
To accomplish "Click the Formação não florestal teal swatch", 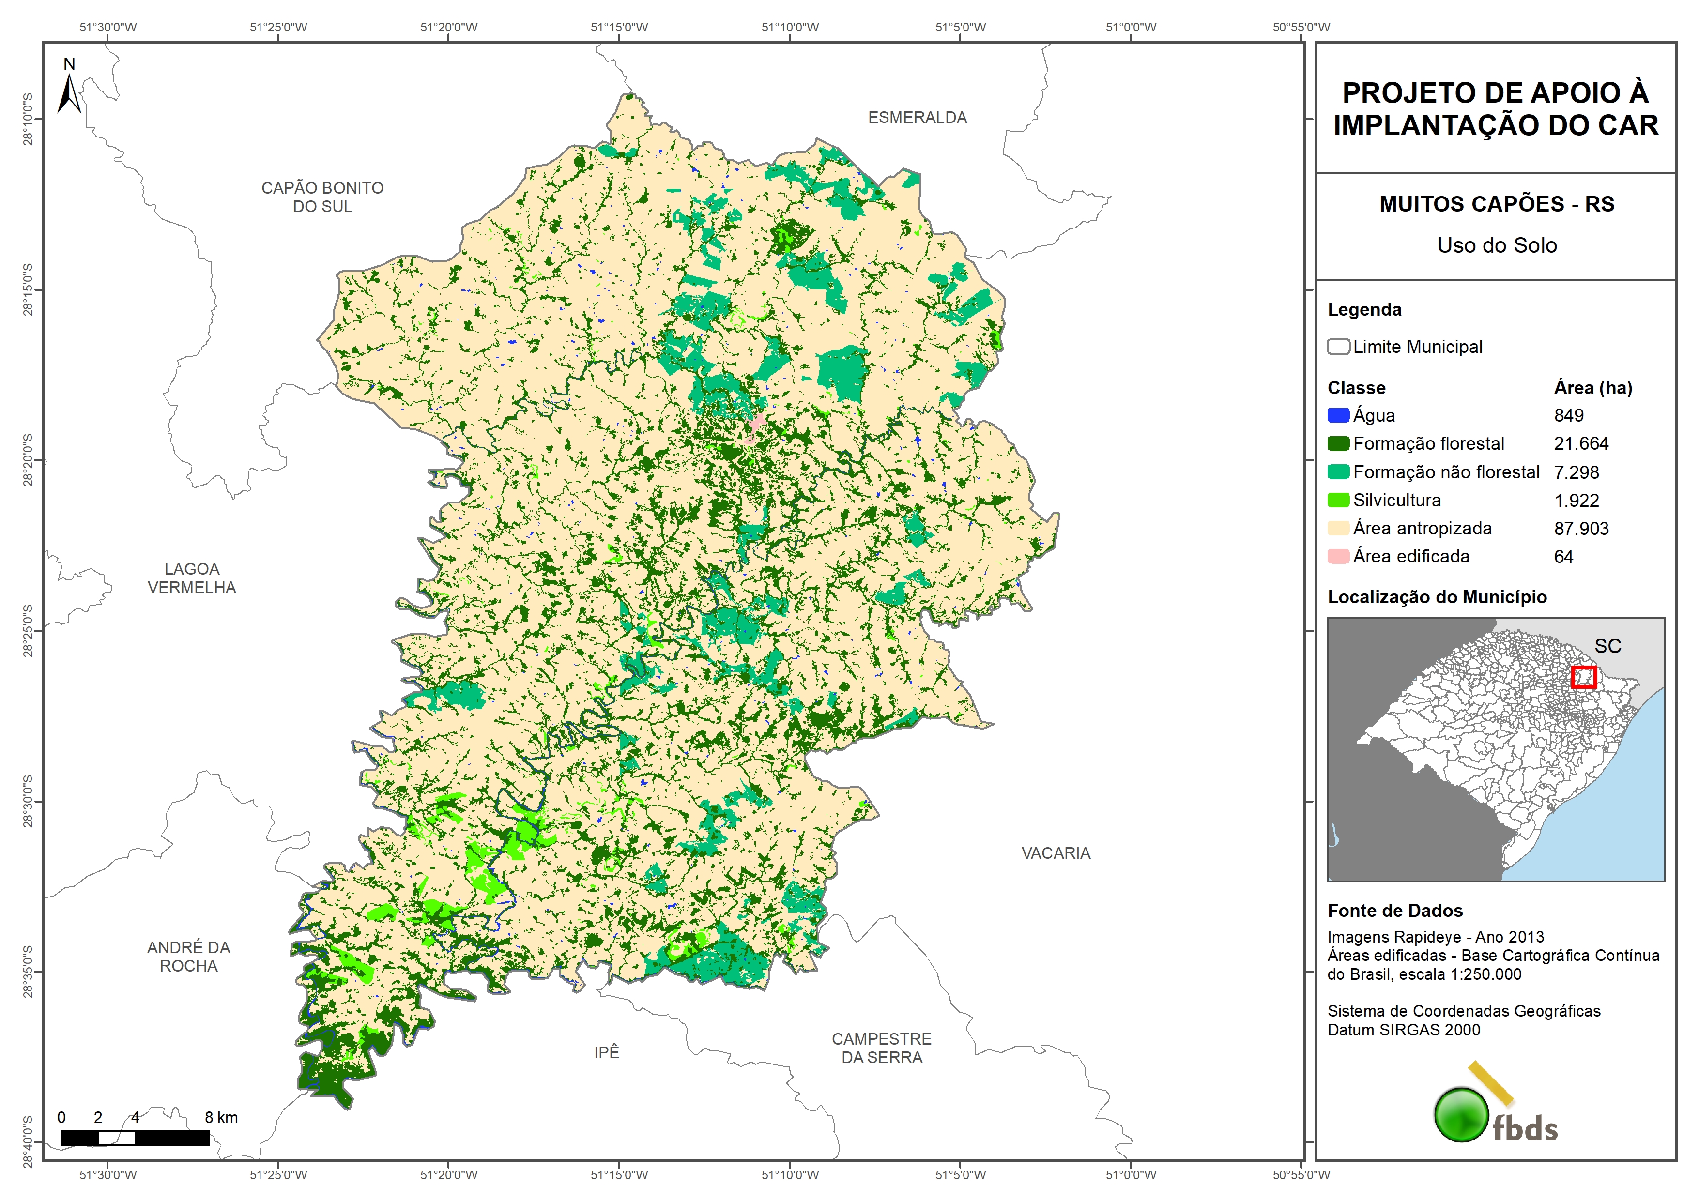I will pyautogui.click(x=1338, y=471).
